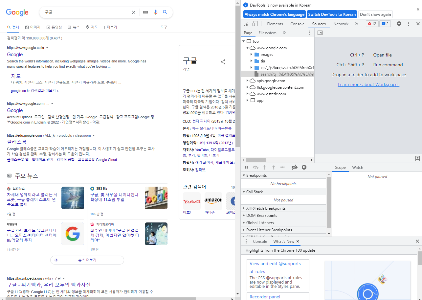Expand the images folder
Viewport: 422px width, 300px height.
tap(252, 55)
